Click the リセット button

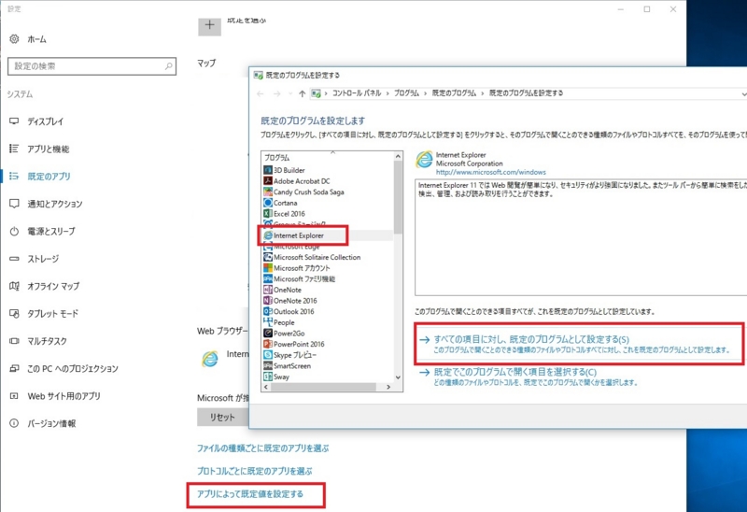pos(222,417)
